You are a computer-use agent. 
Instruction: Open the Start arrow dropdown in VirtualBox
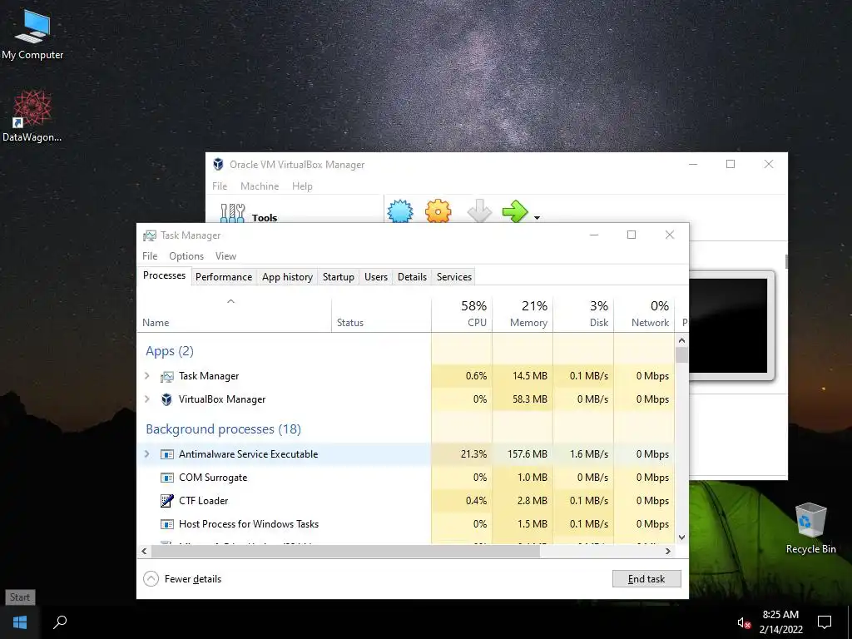tap(537, 217)
